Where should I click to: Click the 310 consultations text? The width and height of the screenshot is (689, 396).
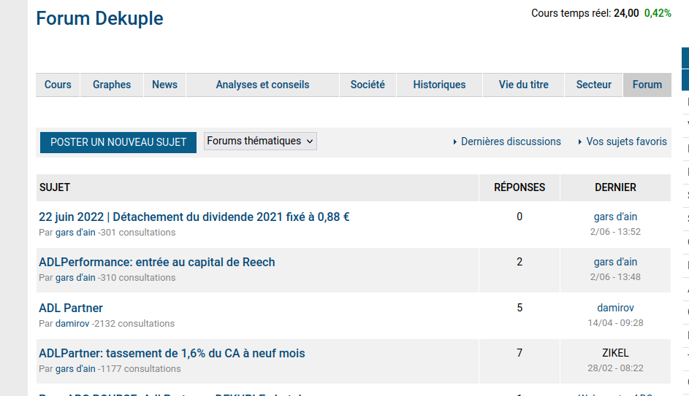pyautogui.click(x=137, y=278)
